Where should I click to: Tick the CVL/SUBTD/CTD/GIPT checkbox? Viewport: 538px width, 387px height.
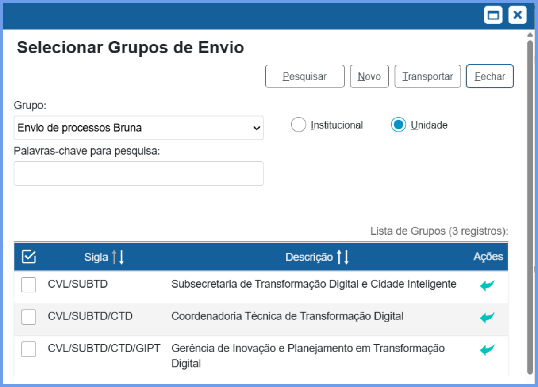(29, 349)
